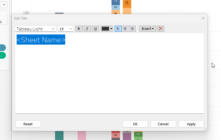This screenshot has height=140, width=221.
Task: Click the highlighted <Sheet Name> text
Action: (x=41, y=40)
